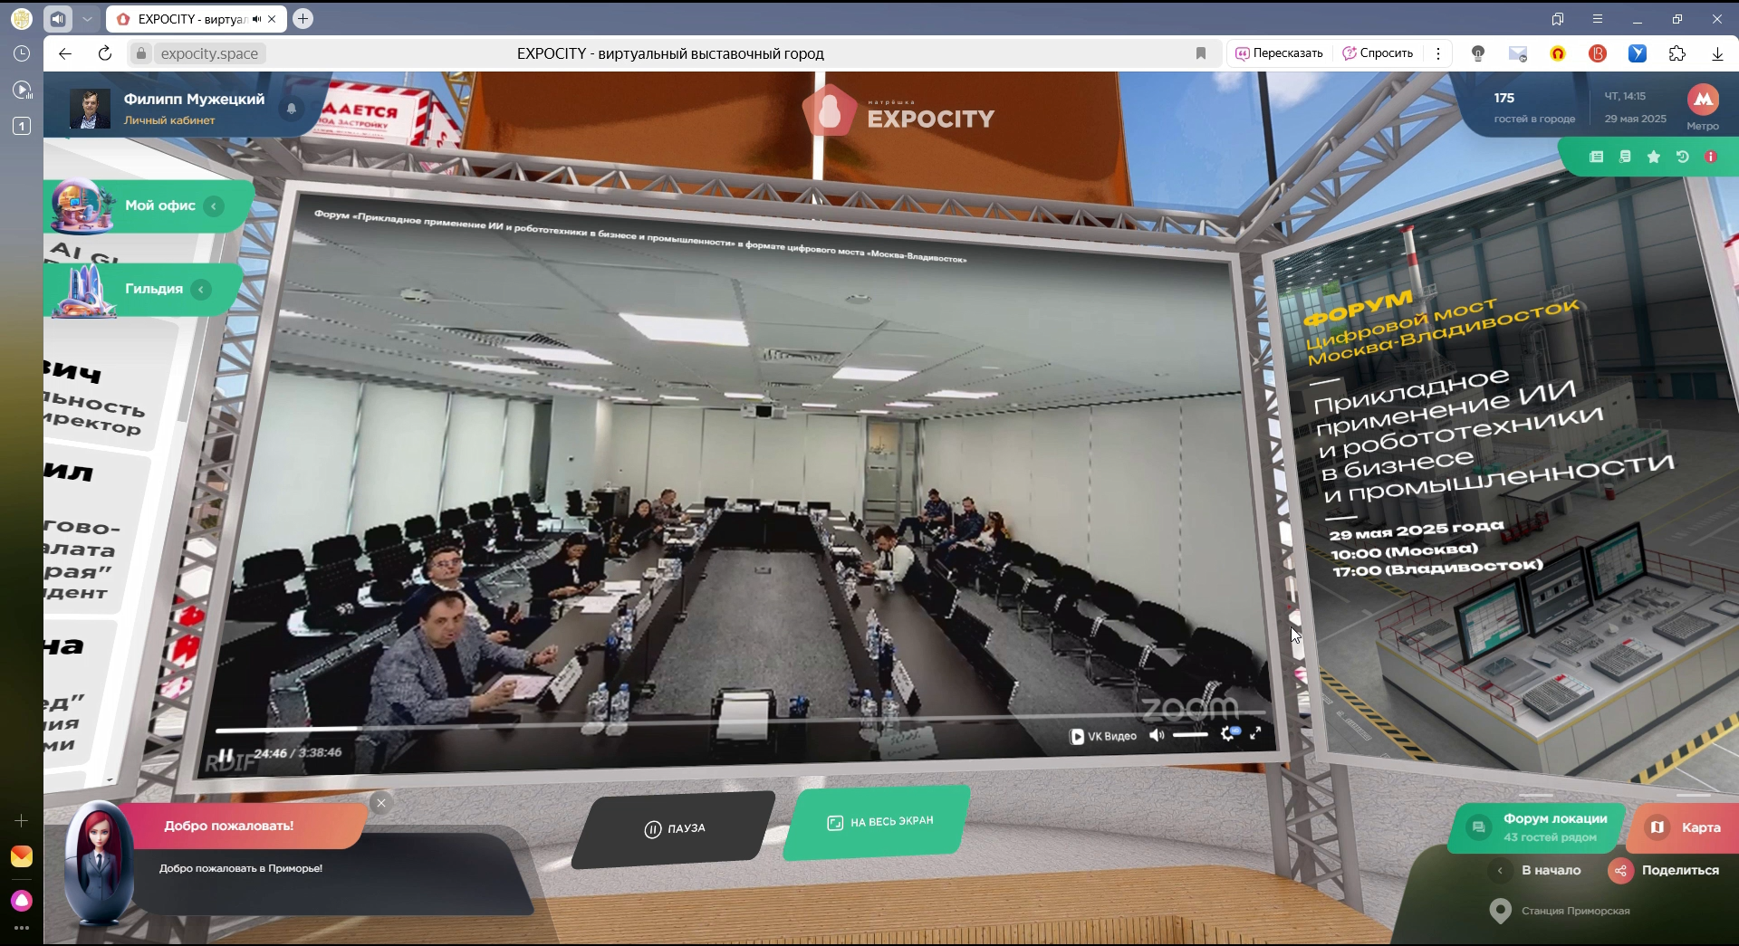Open the browser hamburger menu
This screenshot has height=946, width=1739.
(1598, 19)
